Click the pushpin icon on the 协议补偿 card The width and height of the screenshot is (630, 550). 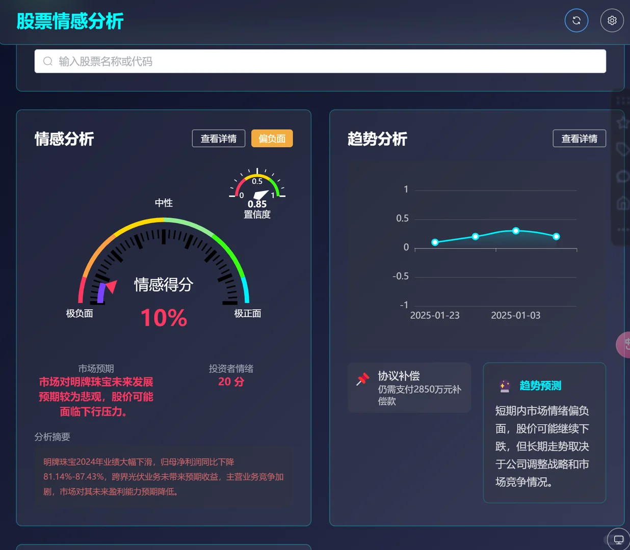point(363,379)
